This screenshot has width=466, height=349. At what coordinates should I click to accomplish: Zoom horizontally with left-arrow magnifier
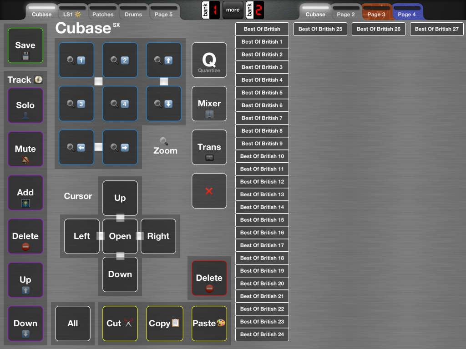pos(76,147)
